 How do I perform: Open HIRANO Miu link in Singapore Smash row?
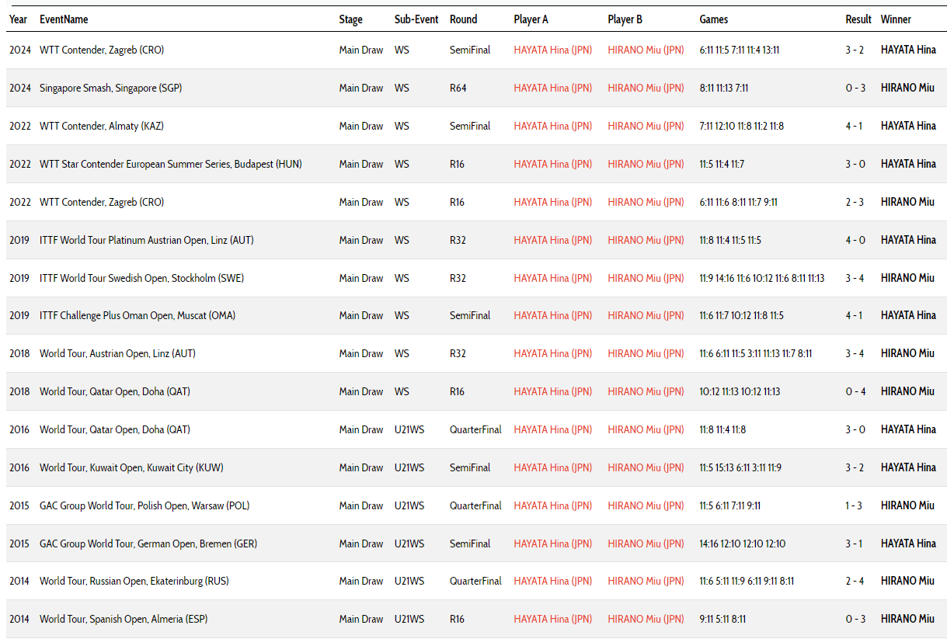coord(646,88)
